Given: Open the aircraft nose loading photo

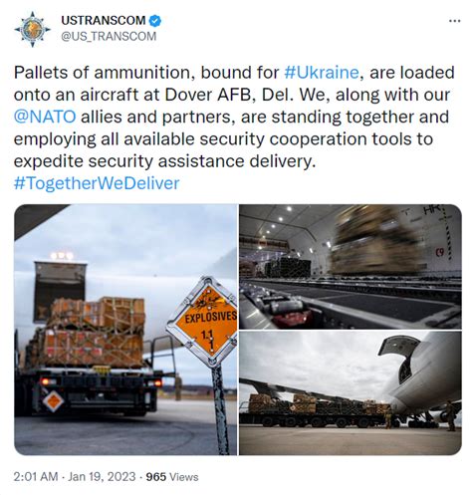Looking at the screenshot, I should click(351, 393).
